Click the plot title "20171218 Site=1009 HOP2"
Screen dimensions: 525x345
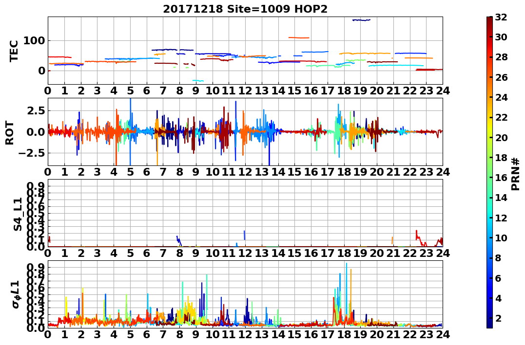[245, 9]
